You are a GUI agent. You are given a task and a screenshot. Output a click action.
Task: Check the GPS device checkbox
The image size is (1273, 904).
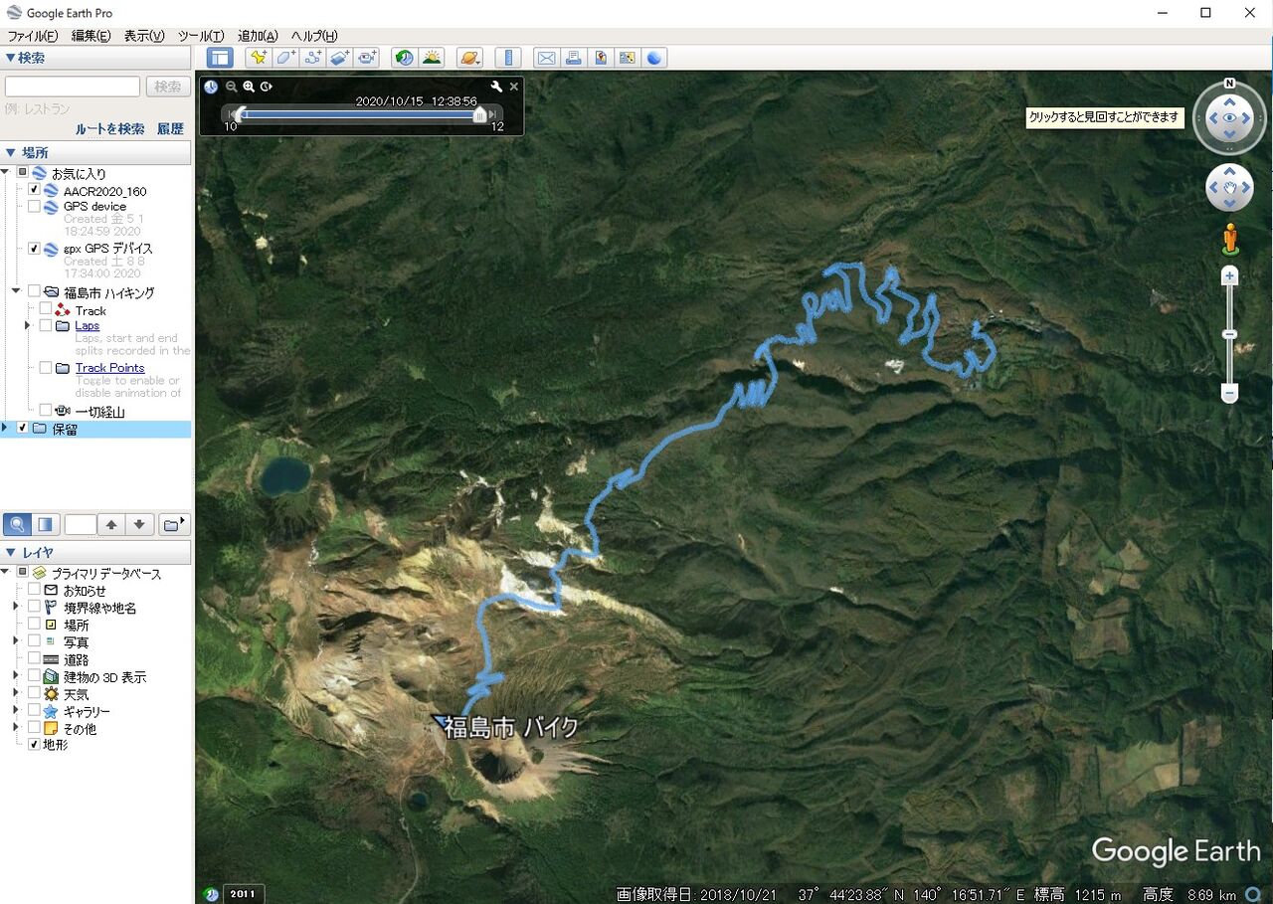point(34,206)
